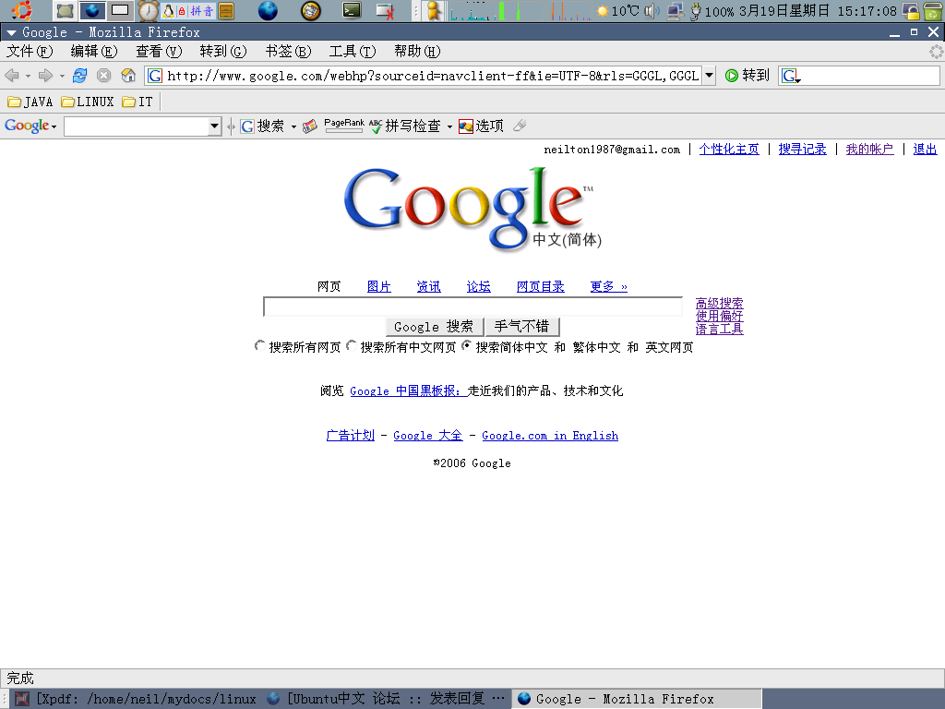Click the Google toolbar news icon
The height and width of the screenshot is (709, 945).
pyautogui.click(x=310, y=126)
